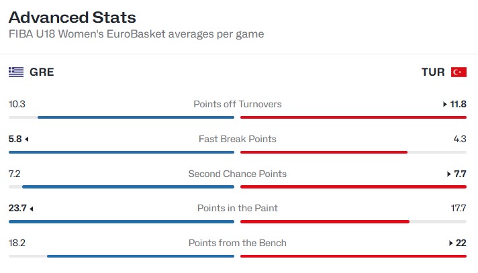Click the arrow beside Turkey's 7.7 value
The image size is (478, 273).
click(x=448, y=174)
